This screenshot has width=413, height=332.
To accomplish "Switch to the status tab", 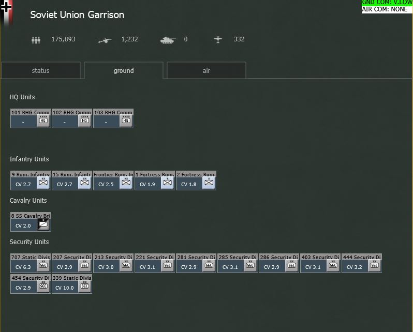I will click(41, 70).
